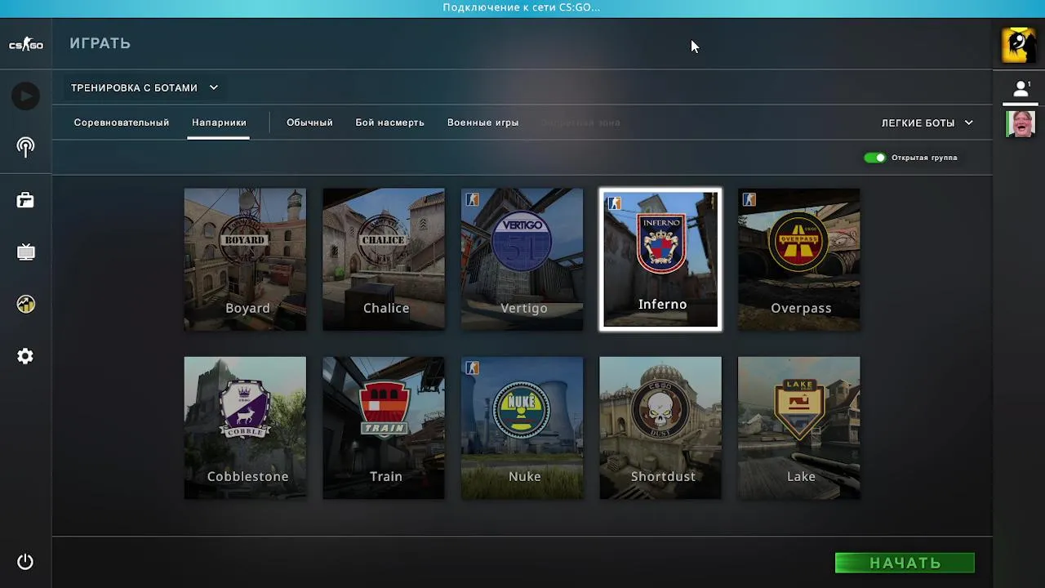Select the Cobblestone map tile

tap(245, 428)
